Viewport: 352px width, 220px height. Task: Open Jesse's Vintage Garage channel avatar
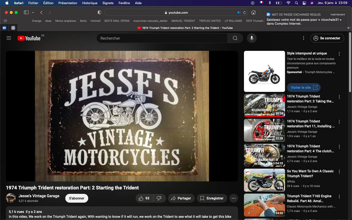click(11, 198)
